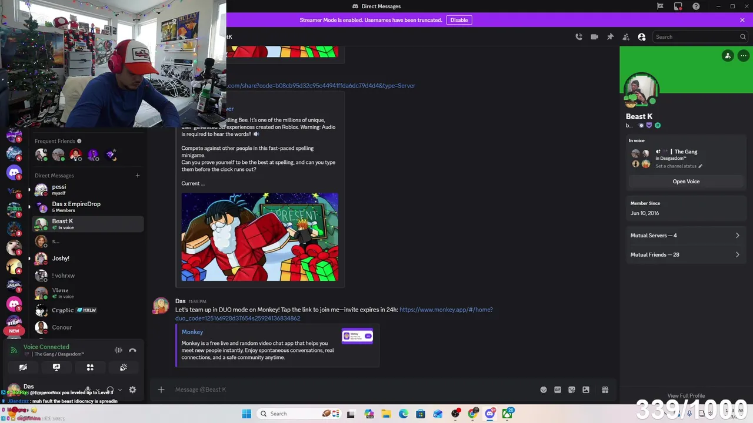Toggle microphone mute
This screenshot has width=753, height=423.
(x=88, y=390)
